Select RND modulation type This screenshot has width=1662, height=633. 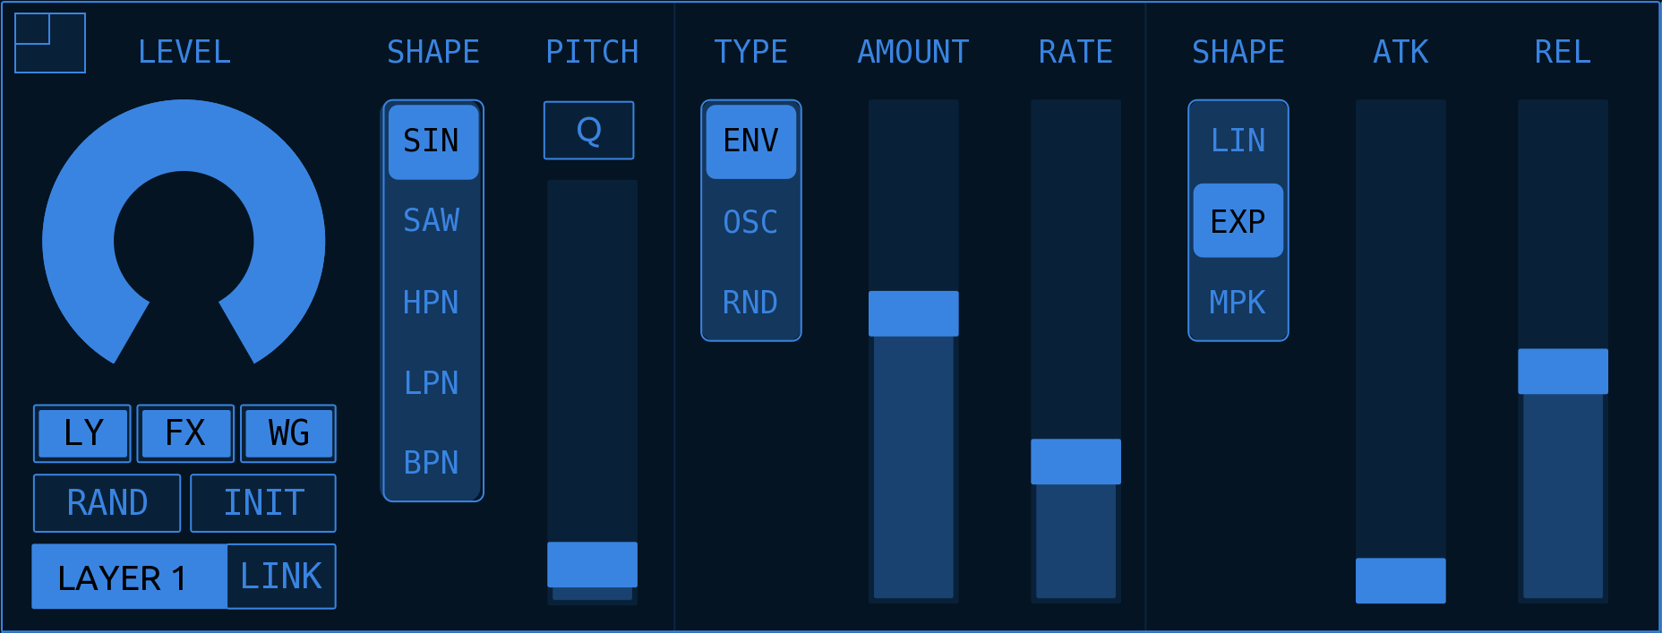pyautogui.click(x=751, y=303)
